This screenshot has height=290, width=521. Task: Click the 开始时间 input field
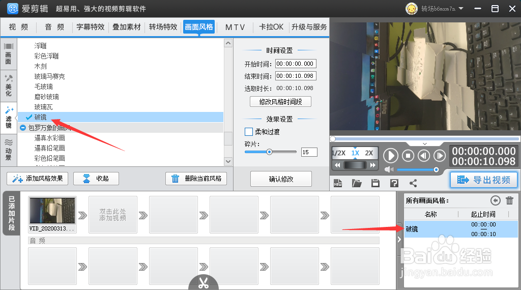(x=296, y=64)
